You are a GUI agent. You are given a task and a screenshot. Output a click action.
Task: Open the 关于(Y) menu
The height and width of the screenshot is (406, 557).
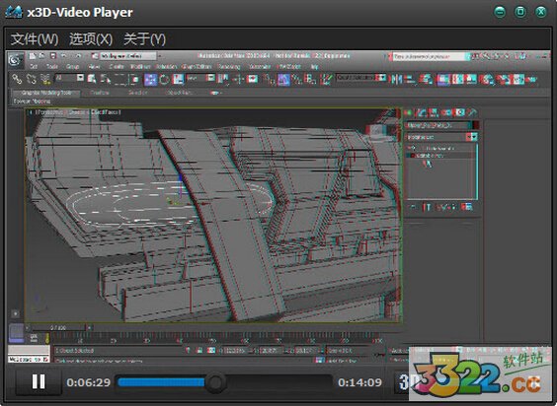click(144, 39)
